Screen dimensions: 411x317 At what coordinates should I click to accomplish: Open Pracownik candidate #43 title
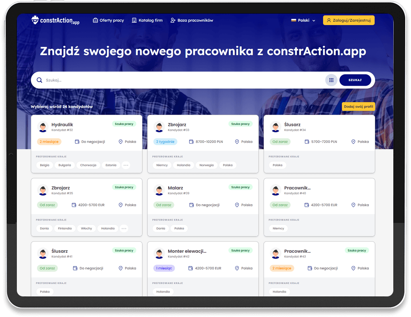coord(297,251)
